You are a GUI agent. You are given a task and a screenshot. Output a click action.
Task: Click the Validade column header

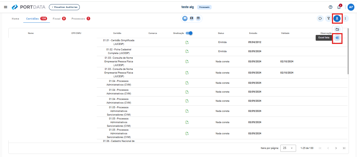tap(285, 33)
